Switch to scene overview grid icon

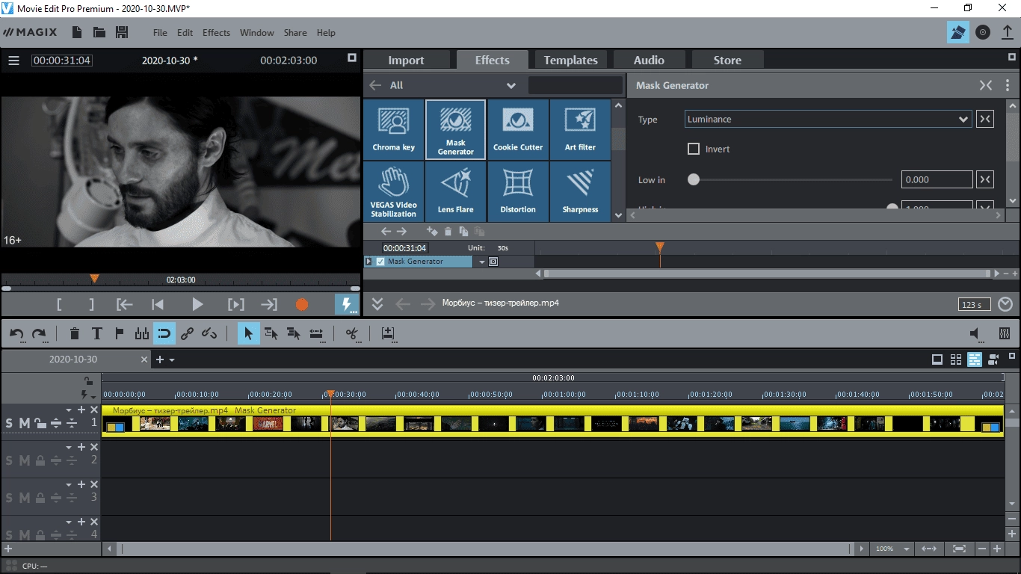(x=956, y=359)
